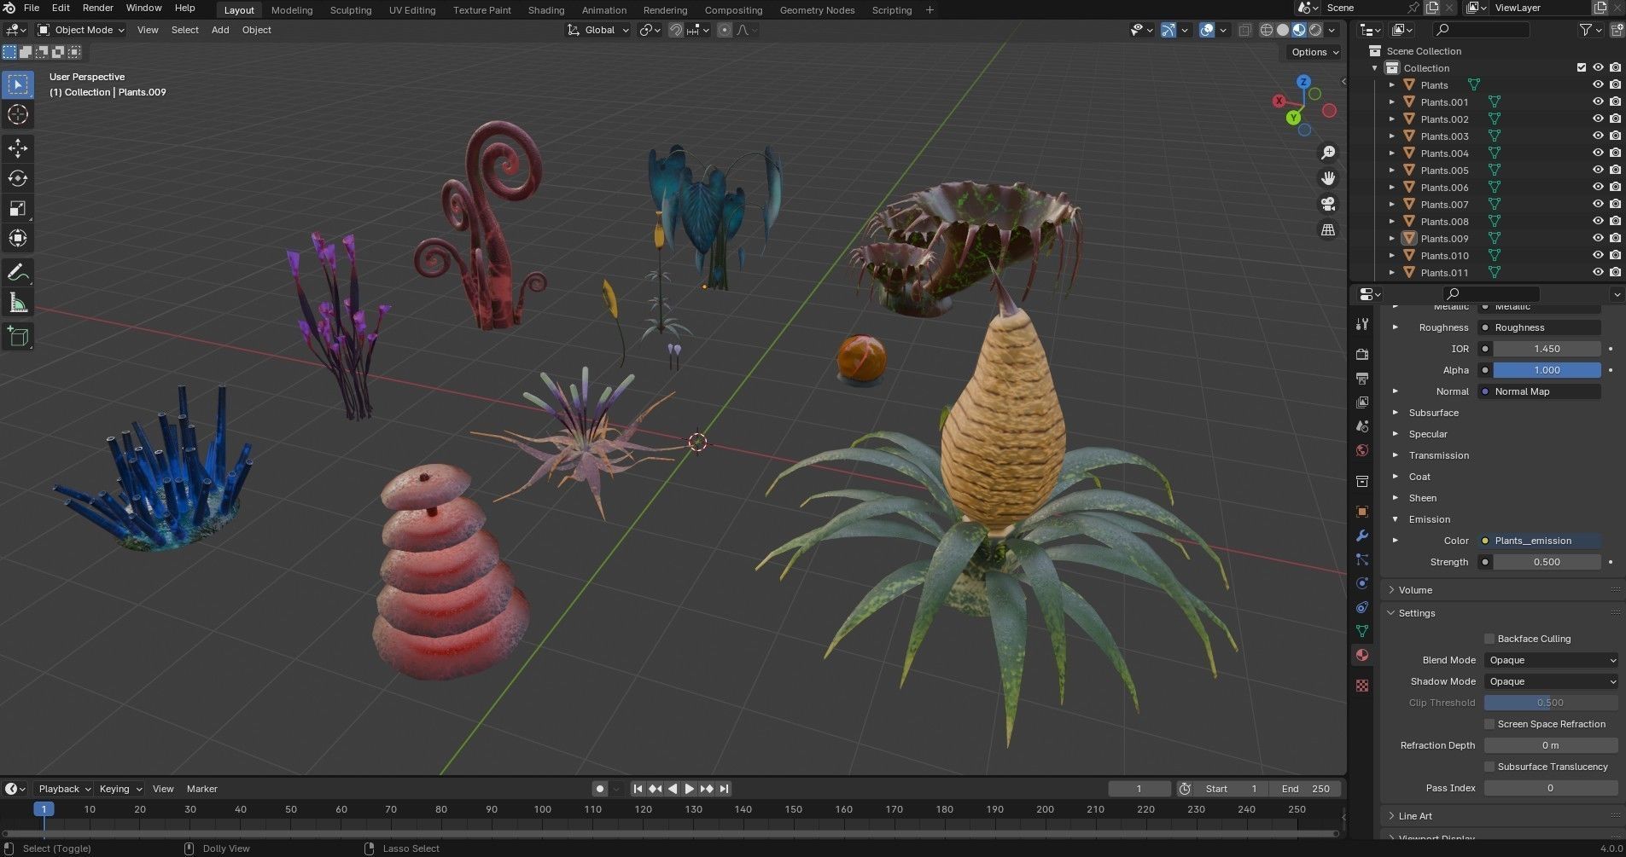Open the Add menu in viewport header
This screenshot has height=857, width=1626.
220,30
